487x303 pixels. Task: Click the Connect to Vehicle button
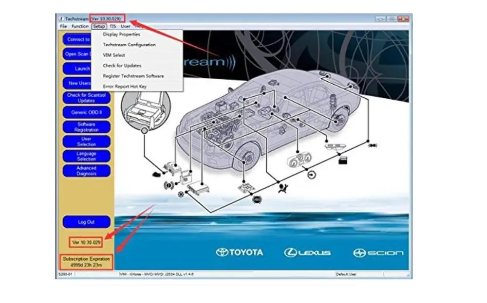point(77,39)
